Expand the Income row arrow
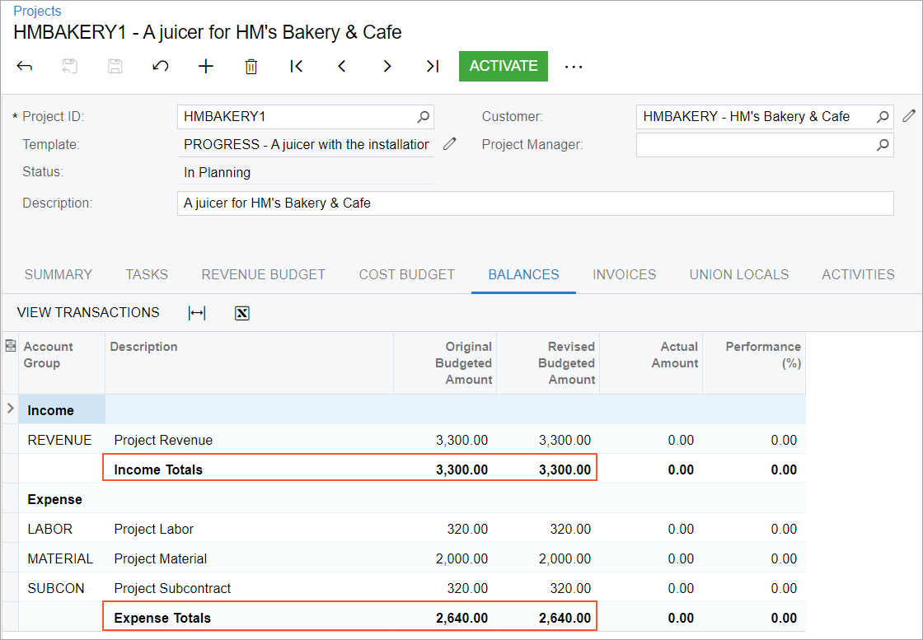 click(10, 409)
